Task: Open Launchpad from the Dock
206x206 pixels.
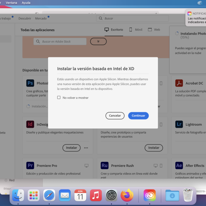Action: [x=34, y=195]
